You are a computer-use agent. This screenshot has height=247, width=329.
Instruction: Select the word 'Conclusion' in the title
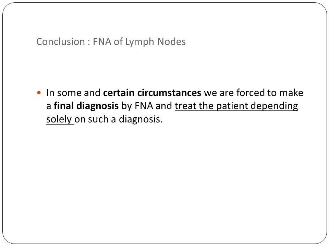tap(60, 42)
